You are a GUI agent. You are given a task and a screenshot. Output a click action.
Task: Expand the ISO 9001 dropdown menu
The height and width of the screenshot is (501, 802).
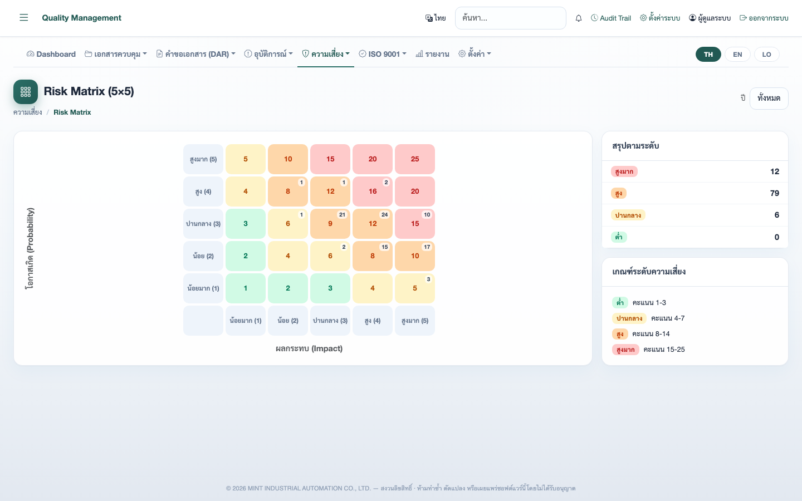pyautogui.click(x=383, y=54)
